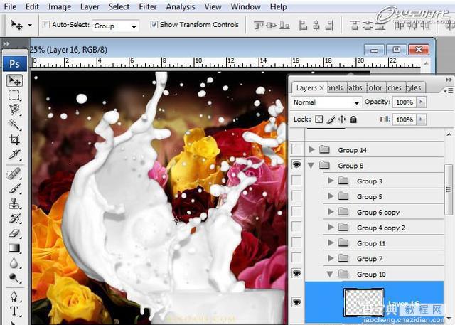Image resolution: width=455 pixels, height=325 pixels.
Task: Open Layers panel options menu
Action: [x=449, y=91]
